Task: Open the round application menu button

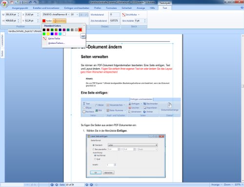Action: click(5, 3)
